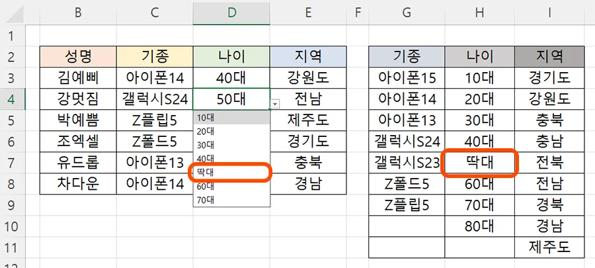Image resolution: width=595 pixels, height=268 pixels.
Task: Click 아이폰13 in 유드롭's row
Action: pos(155,163)
